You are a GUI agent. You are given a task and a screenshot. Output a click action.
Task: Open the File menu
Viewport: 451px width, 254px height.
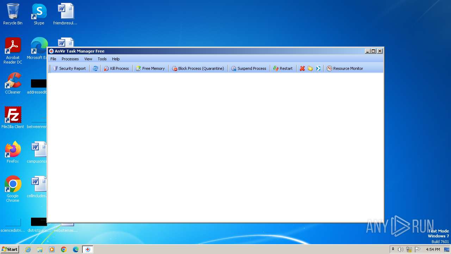click(x=53, y=59)
